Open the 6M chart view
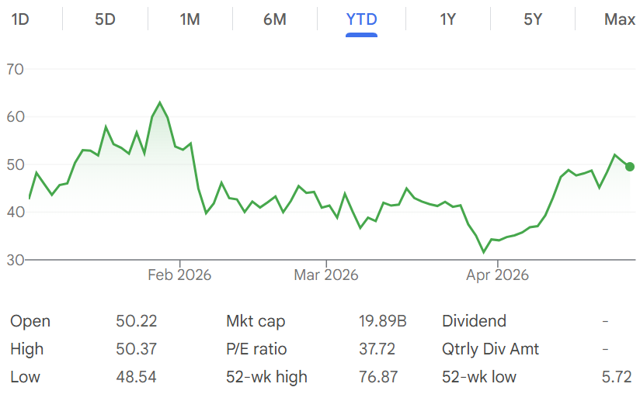Viewport: 640px width, 401px height. (x=275, y=19)
